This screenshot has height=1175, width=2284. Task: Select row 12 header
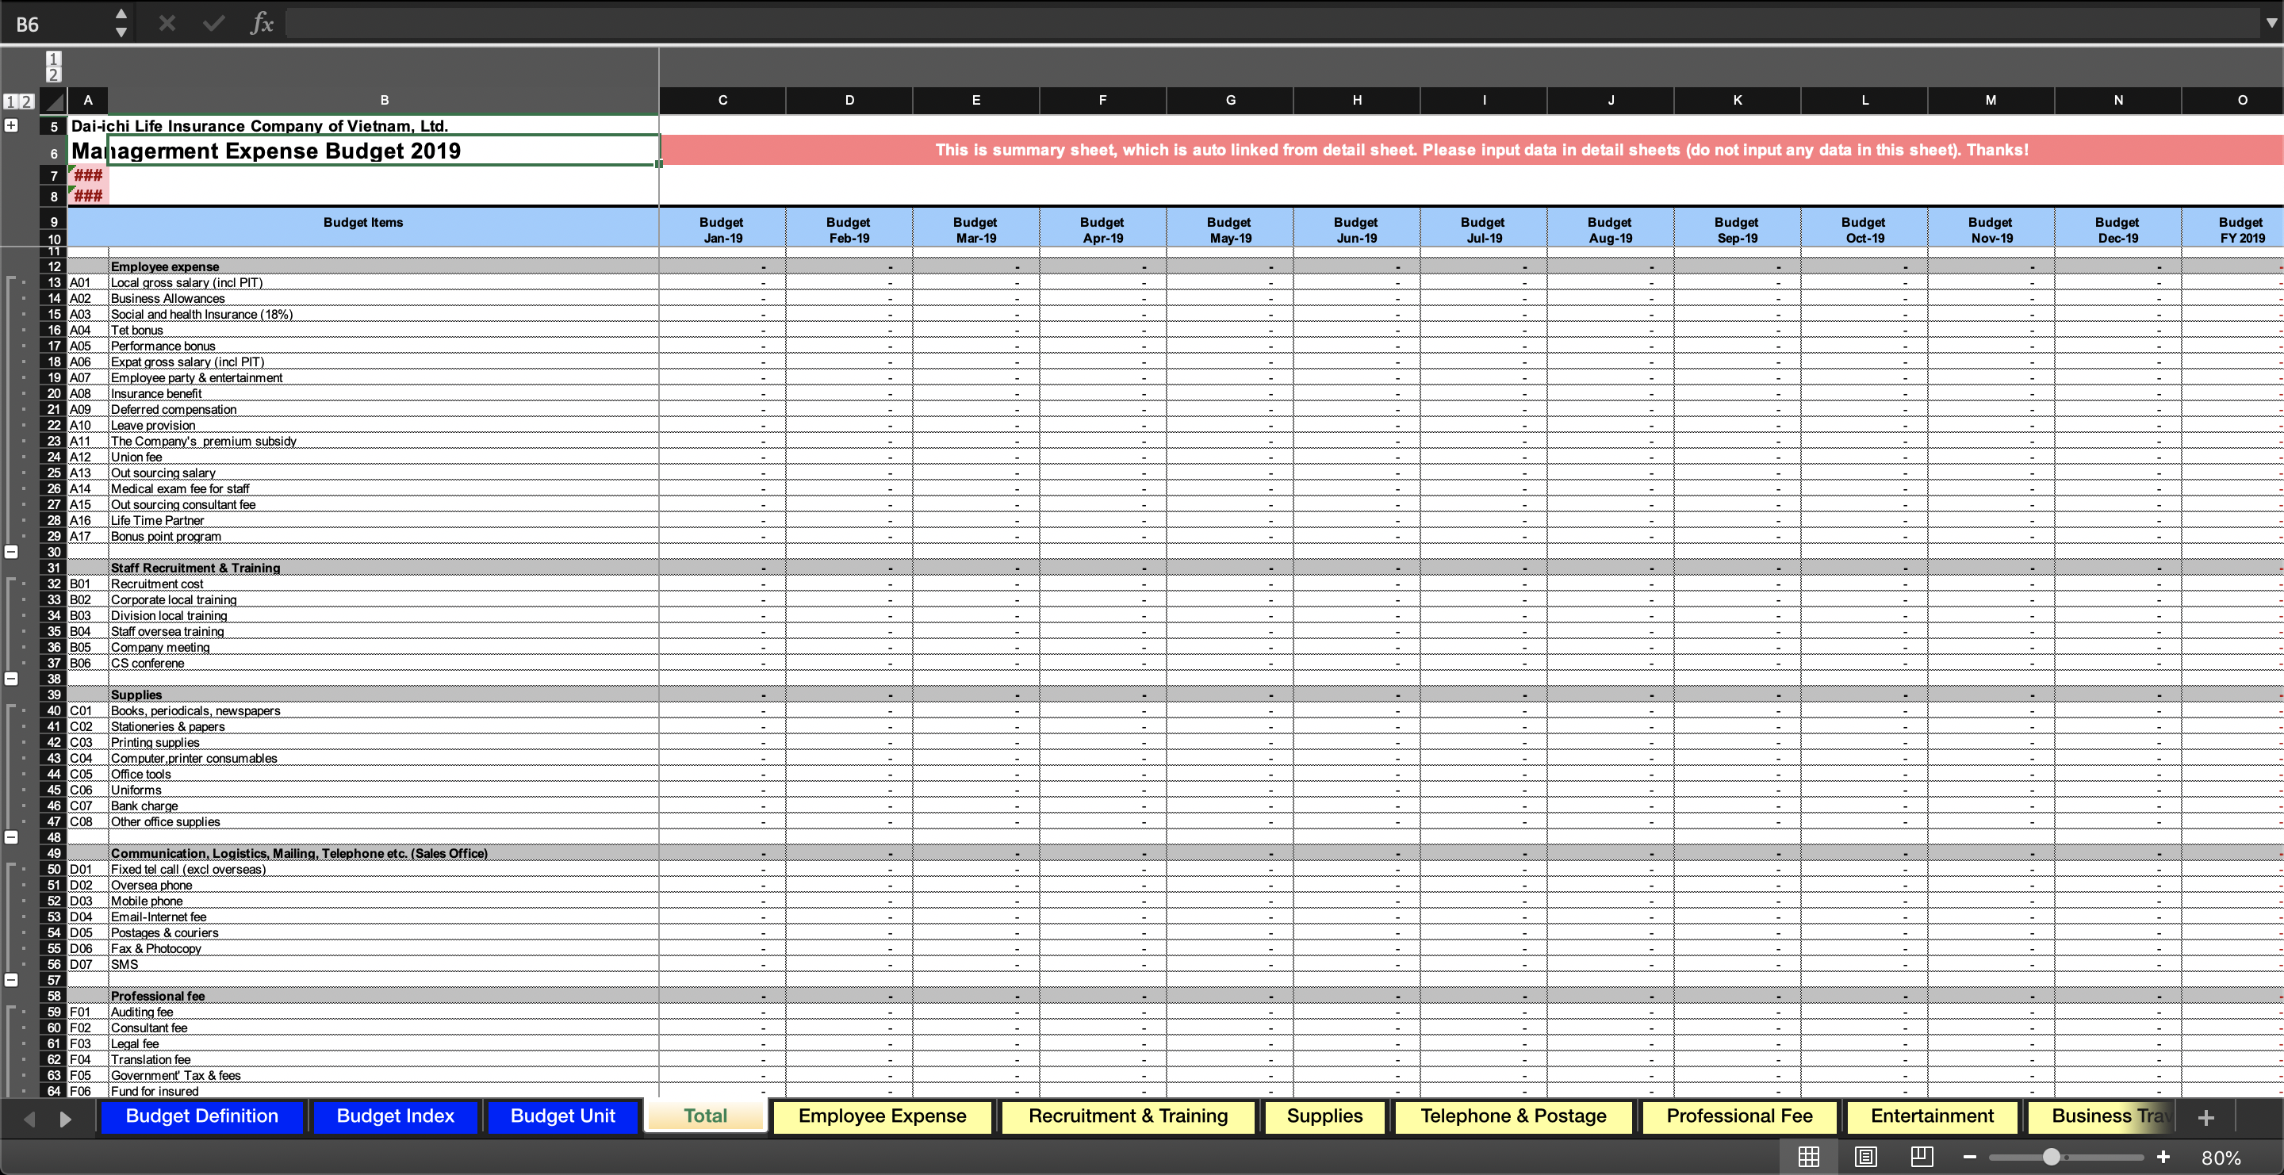(x=54, y=266)
